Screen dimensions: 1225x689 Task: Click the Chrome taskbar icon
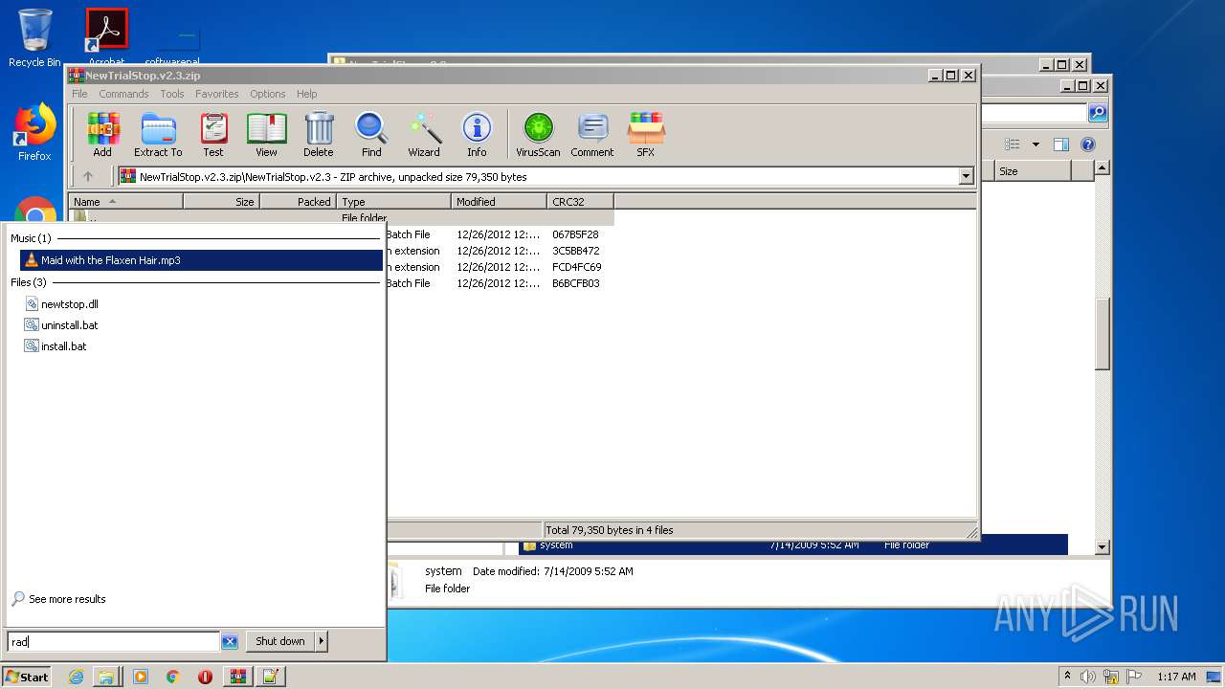pyautogui.click(x=172, y=677)
